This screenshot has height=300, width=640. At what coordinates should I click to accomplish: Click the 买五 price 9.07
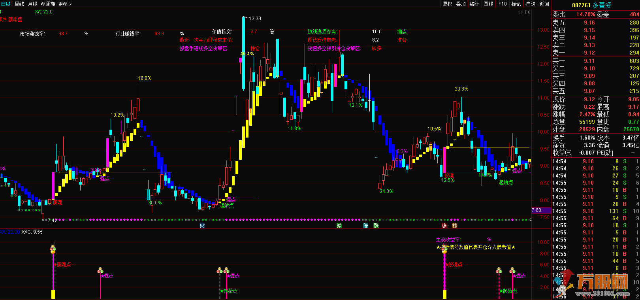[x=589, y=91]
